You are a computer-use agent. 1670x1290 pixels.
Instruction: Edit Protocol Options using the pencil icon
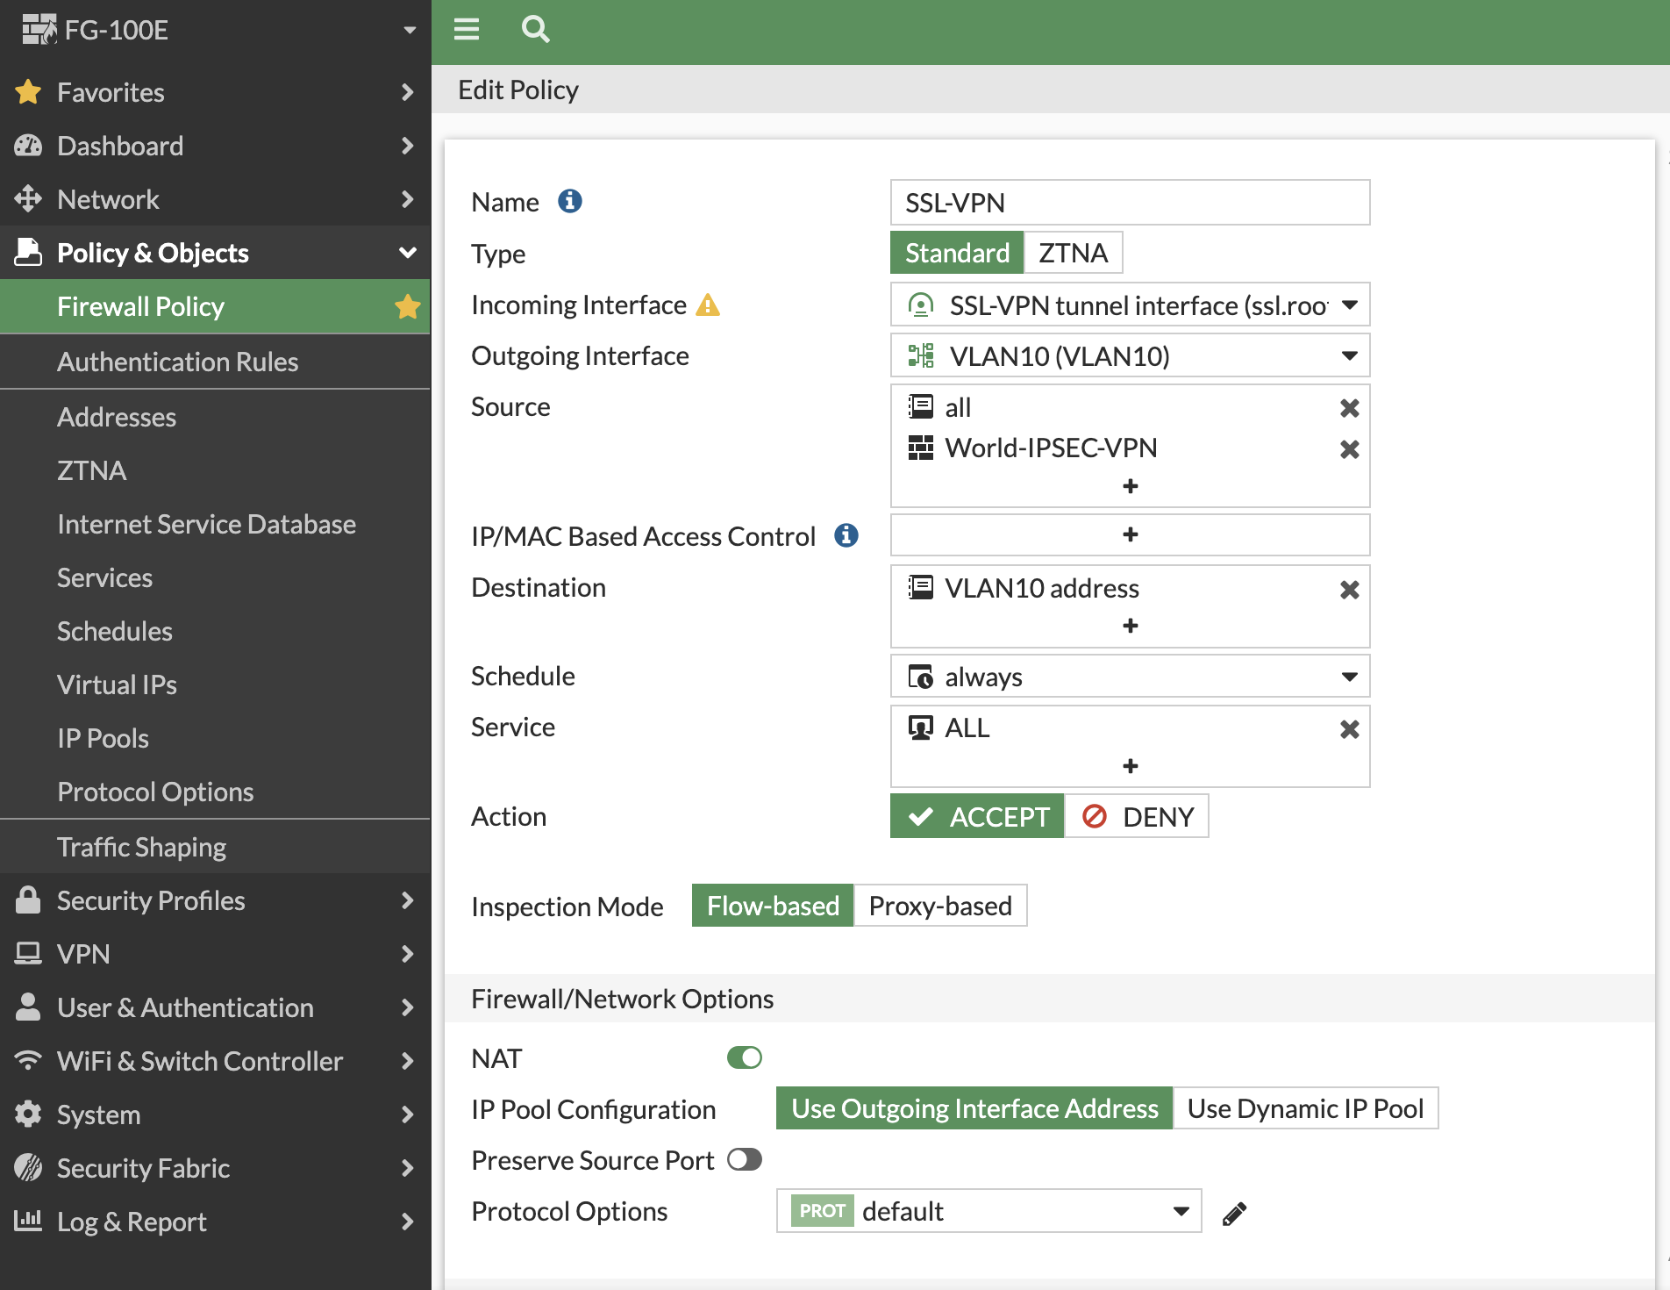(x=1234, y=1213)
